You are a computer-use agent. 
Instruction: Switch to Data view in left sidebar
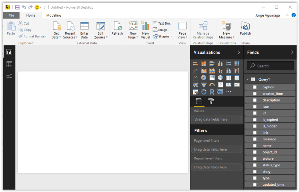point(9,64)
